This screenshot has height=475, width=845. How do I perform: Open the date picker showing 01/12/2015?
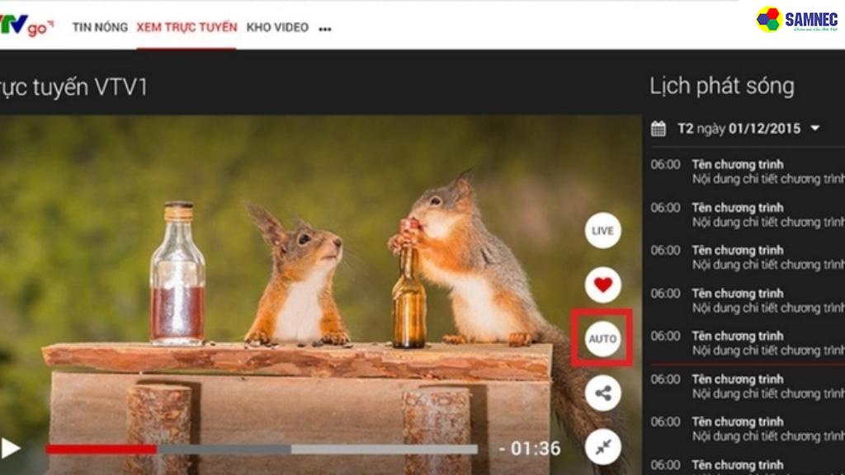(739, 129)
